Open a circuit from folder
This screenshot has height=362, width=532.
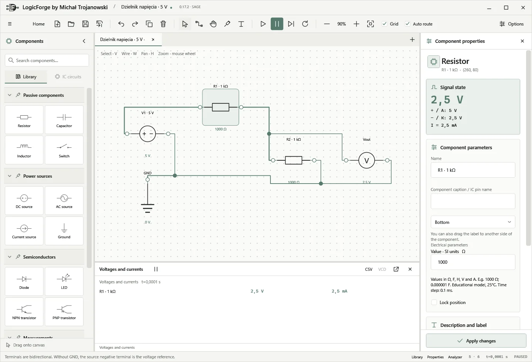point(71,24)
